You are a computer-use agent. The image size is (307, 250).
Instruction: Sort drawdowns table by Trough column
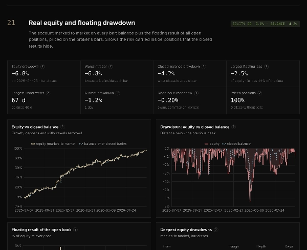coord(234,246)
